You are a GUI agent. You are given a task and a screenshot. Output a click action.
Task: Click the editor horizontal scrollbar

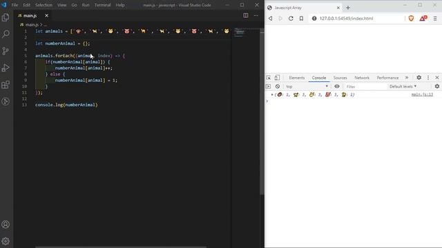[x=121, y=247]
